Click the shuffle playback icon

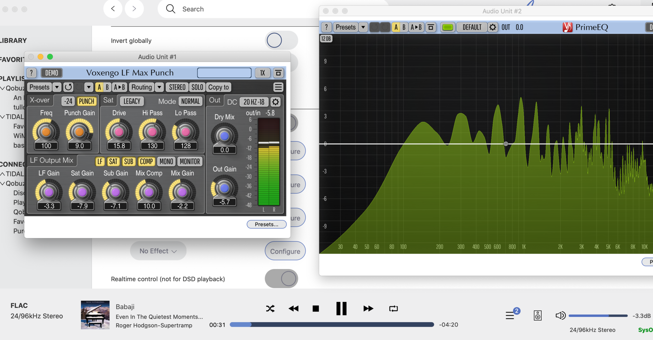pos(270,308)
